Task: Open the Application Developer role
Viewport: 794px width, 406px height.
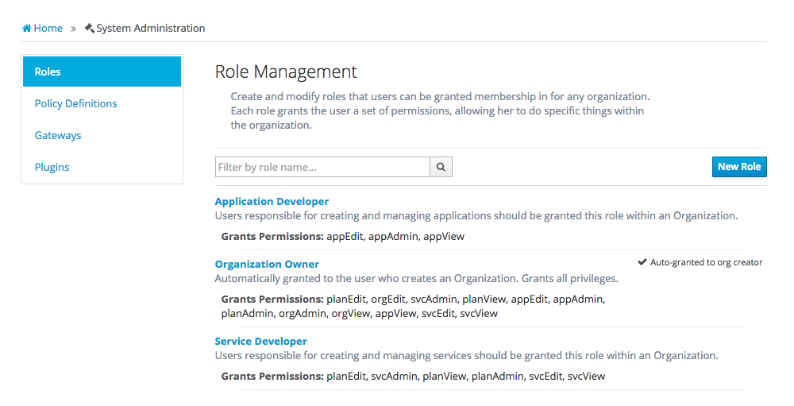Action: [x=272, y=202]
